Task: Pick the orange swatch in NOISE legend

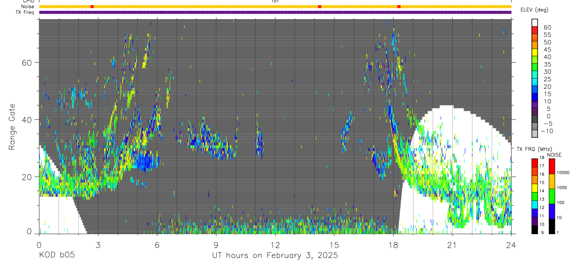Action: [x=552, y=181]
